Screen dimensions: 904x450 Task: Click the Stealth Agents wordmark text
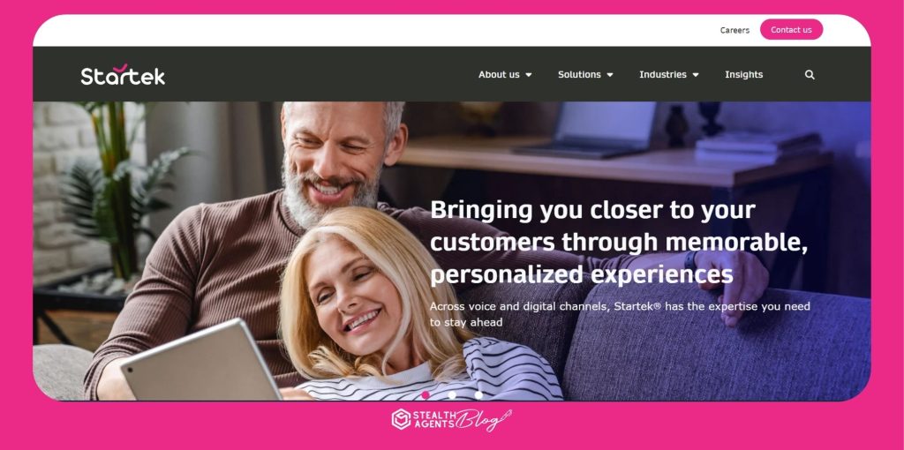[x=434, y=419]
